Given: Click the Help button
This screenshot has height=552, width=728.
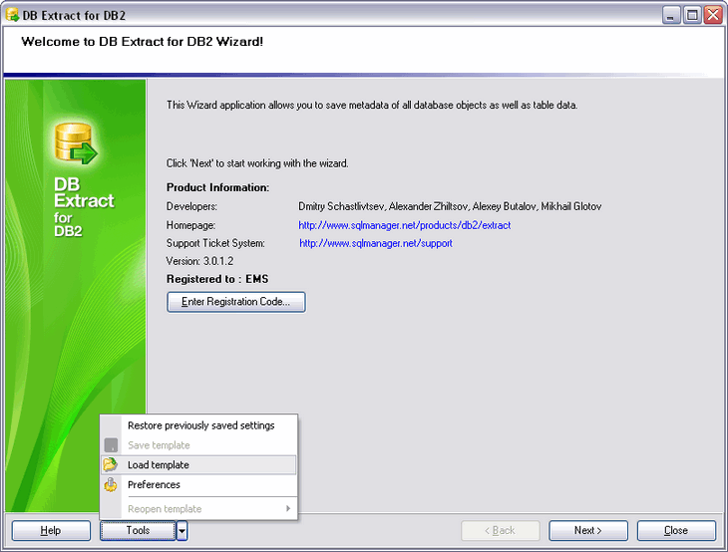Looking at the screenshot, I should tap(51, 531).
